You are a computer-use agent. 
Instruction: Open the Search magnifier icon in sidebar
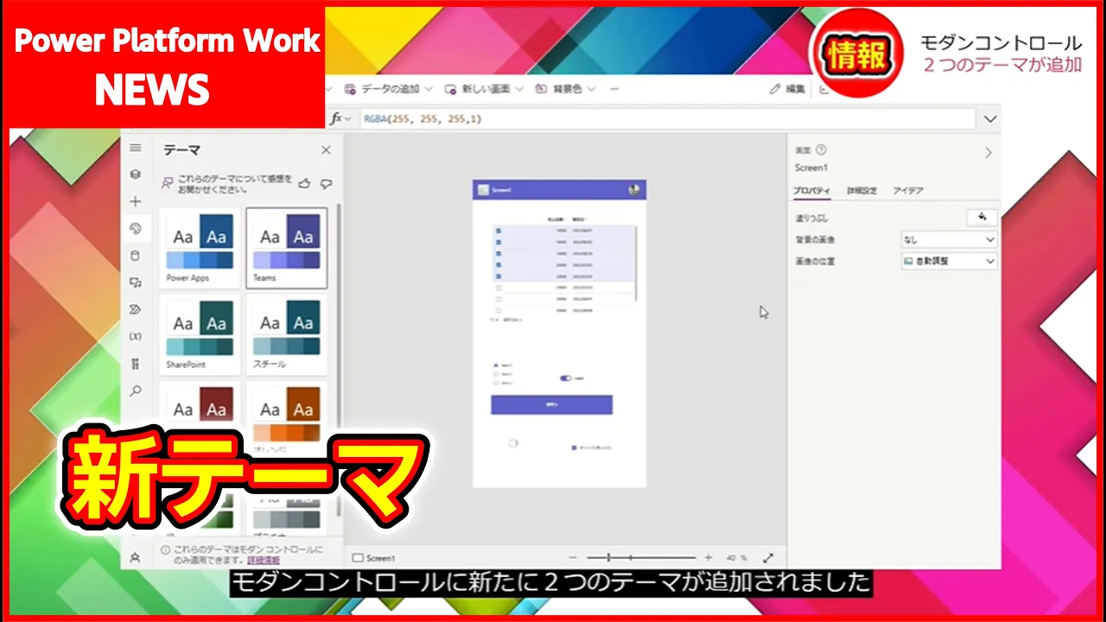click(135, 390)
